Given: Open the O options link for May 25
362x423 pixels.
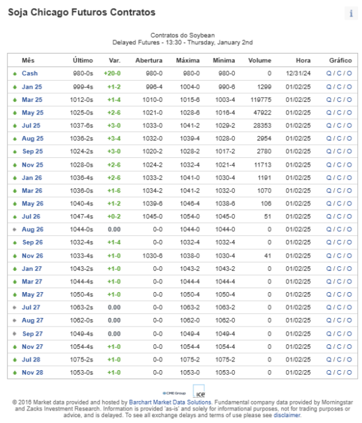Looking at the screenshot, I should click(x=349, y=113).
